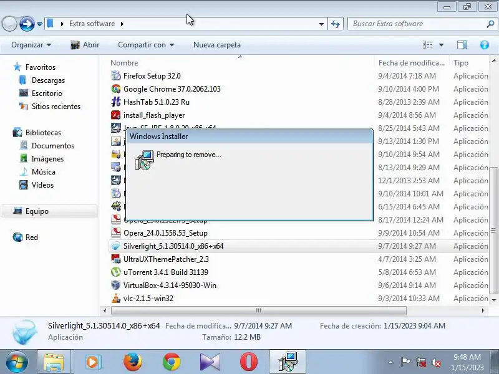This screenshot has width=499, height=374.
Task: Select VirtualBox-4.3.14-95030-Win file icon
Action: [x=116, y=285]
